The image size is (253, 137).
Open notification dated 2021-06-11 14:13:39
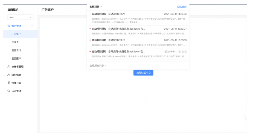[138, 18]
